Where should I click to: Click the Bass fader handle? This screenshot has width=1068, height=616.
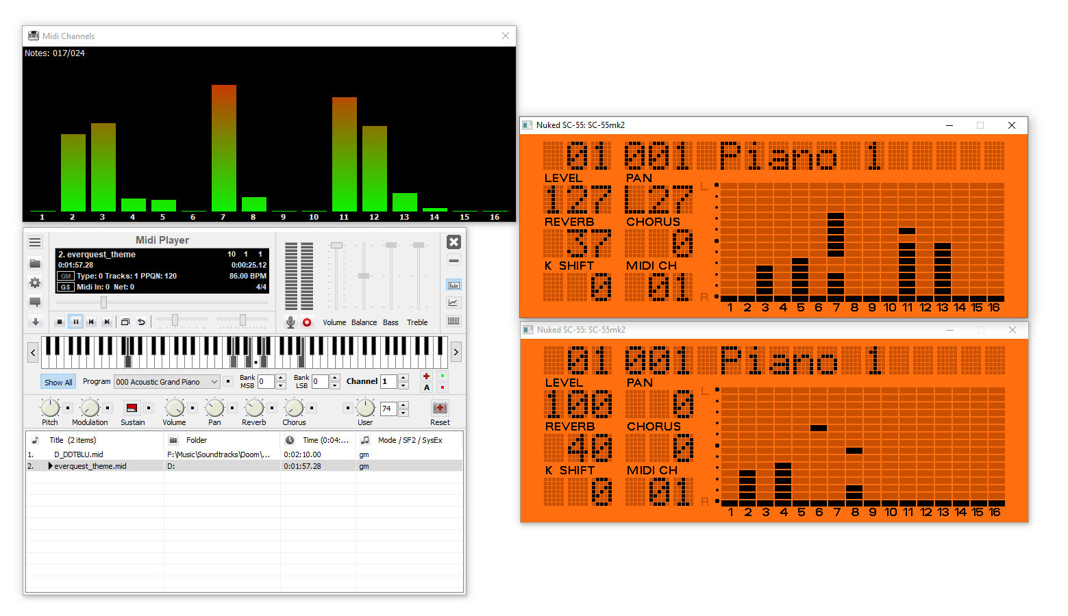point(391,245)
